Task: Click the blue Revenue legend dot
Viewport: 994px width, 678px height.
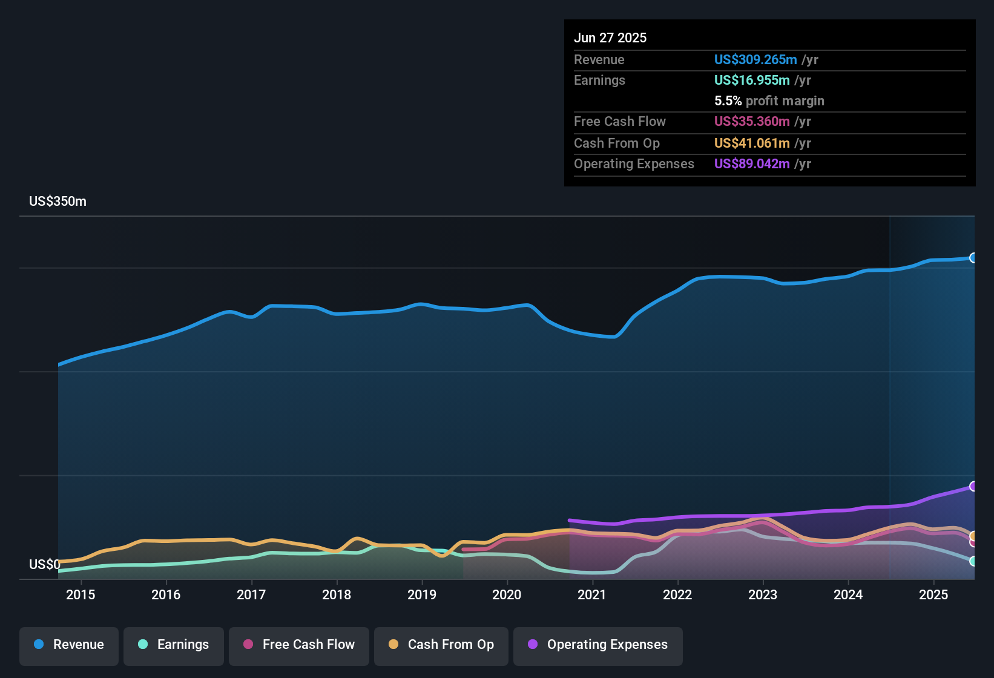Action: [39, 644]
